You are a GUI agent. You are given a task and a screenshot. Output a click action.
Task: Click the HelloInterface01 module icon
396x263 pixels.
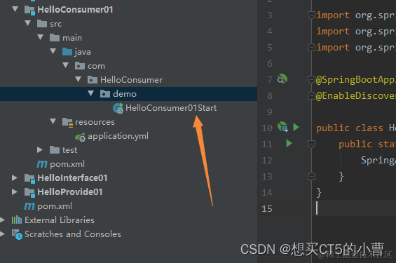coord(29,178)
